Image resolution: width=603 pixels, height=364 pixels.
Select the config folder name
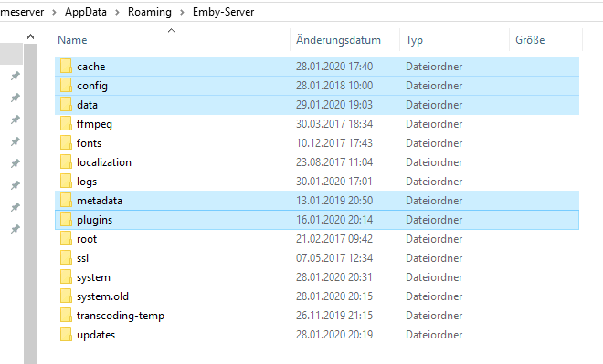click(x=92, y=86)
